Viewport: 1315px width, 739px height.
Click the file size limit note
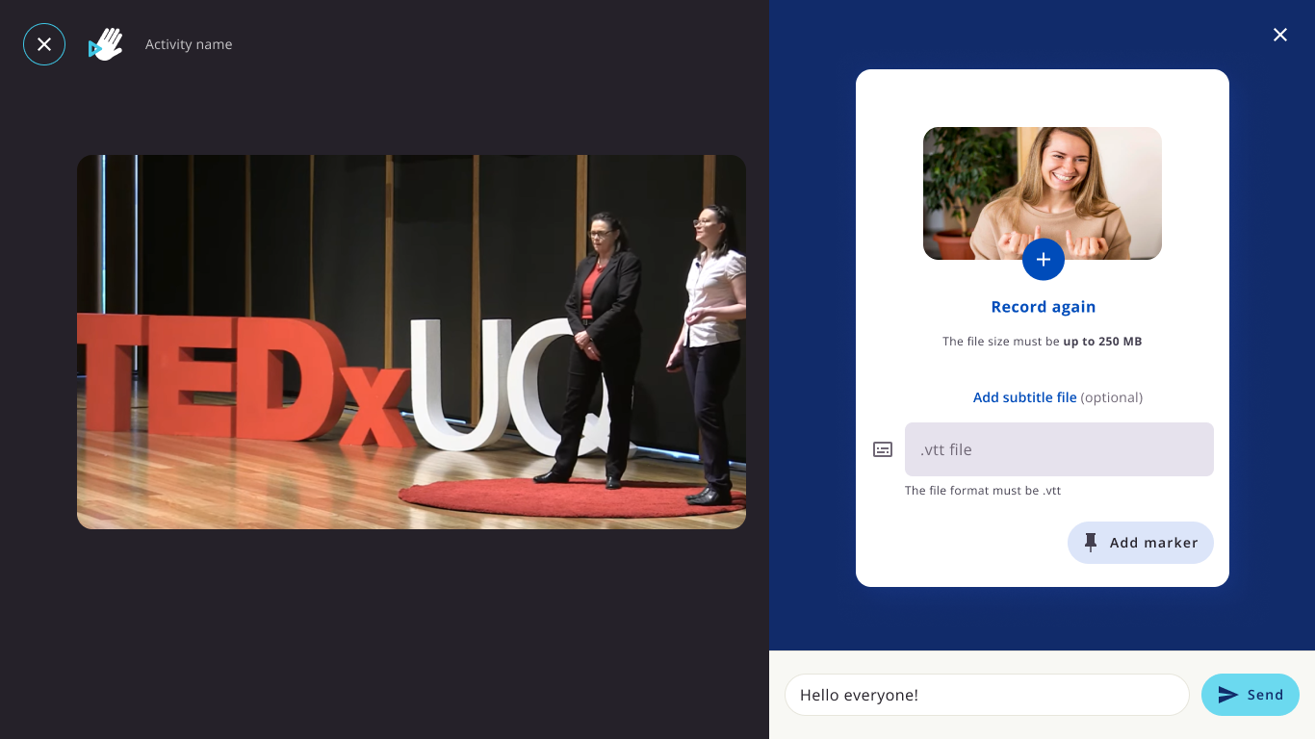[x=1043, y=342]
